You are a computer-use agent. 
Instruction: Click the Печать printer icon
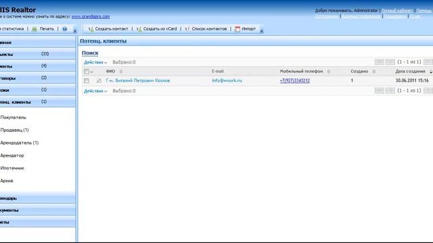point(35,29)
